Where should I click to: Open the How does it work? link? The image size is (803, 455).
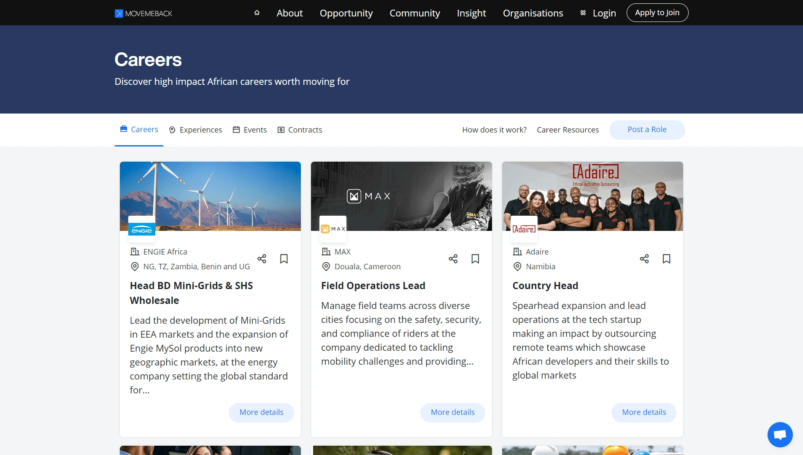click(x=494, y=130)
